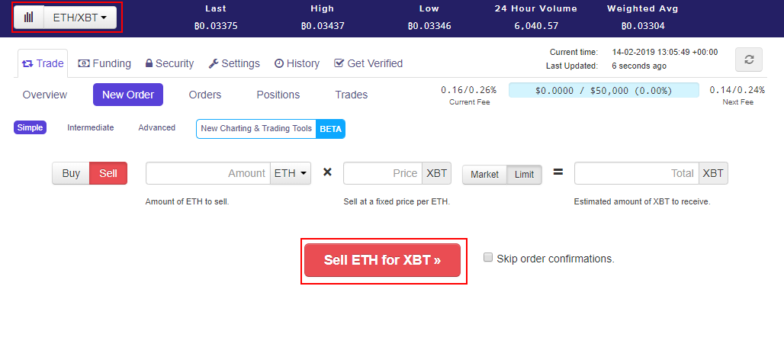The image size is (784, 357).
Task: Enable Skip order confirmations checkbox
Action: [x=488, y=258]
